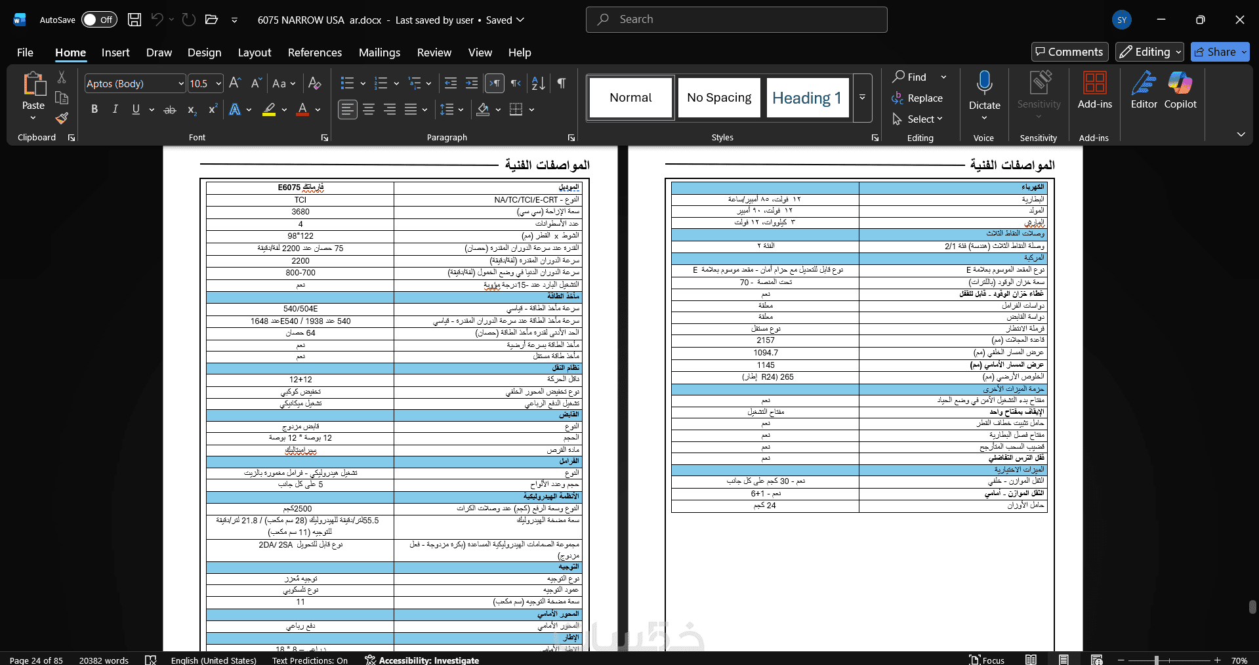Open the File menu
Screen dimensions: 1259x665
click(25, 52)
